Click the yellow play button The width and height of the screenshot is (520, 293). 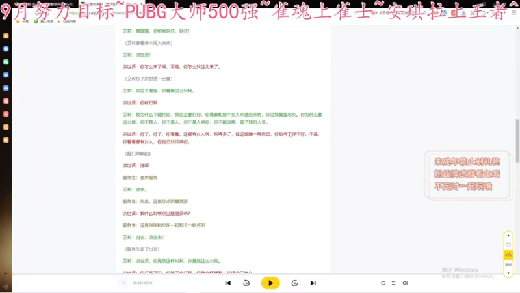pos(270,283)
